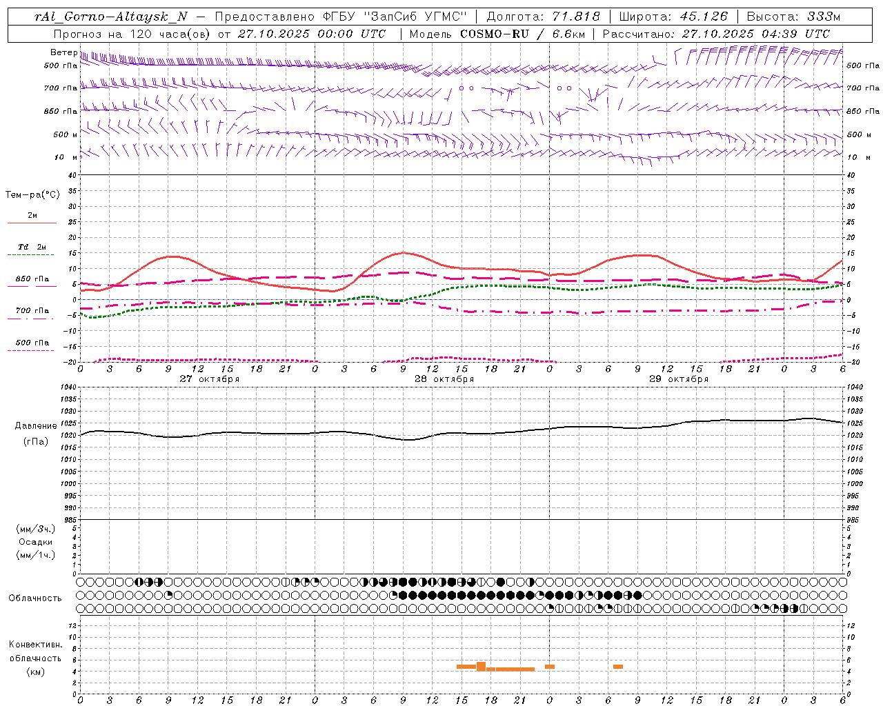Viewport: 883px width, 706px height.
Task: Click the 27 октября date label
Action: [x=210, y=379]
